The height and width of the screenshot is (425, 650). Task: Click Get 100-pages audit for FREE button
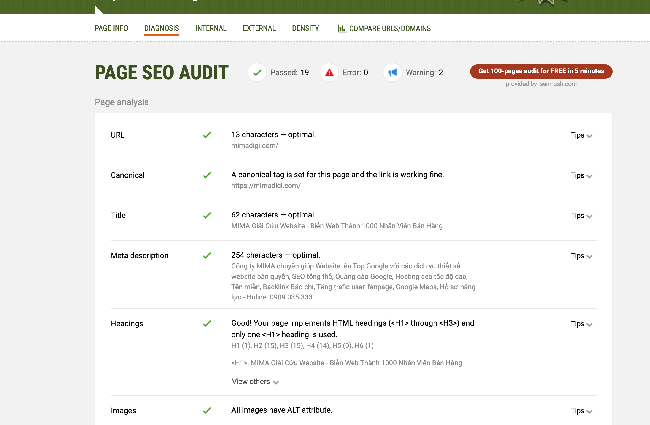(541, 71)
